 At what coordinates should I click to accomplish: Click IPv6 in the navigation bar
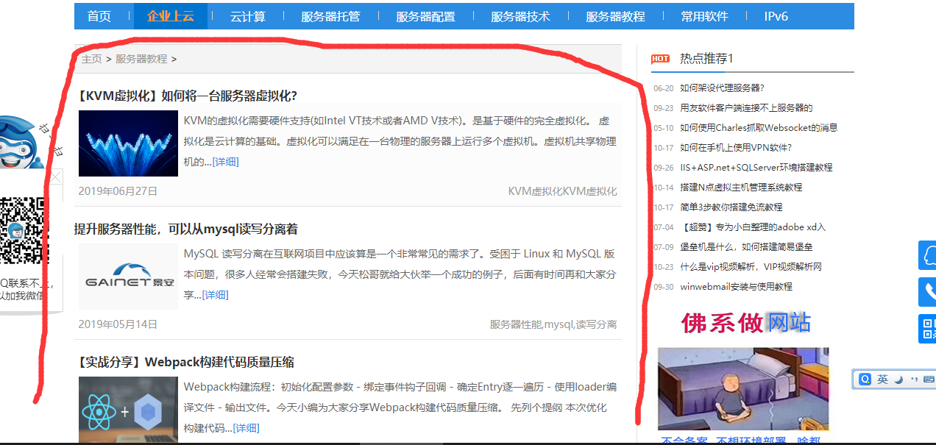pyautogui.click(x=776, y=16)
